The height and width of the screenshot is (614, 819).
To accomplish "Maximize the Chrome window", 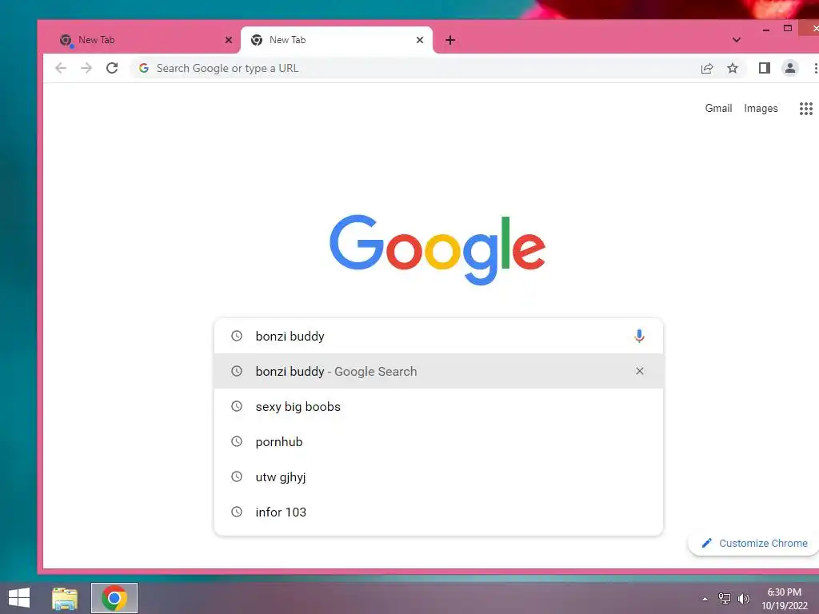I will point(788,29).
